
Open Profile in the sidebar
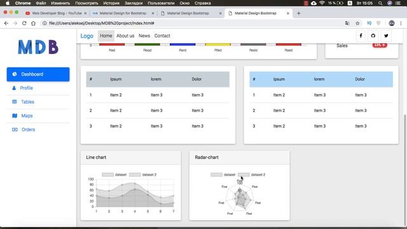(x=38, y=88)
